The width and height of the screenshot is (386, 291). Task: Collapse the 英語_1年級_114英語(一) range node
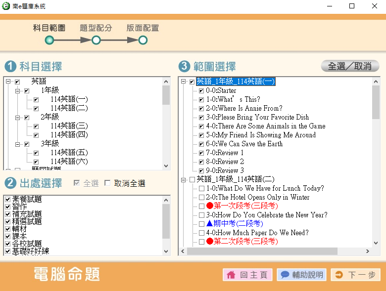[x=183, y=82]
